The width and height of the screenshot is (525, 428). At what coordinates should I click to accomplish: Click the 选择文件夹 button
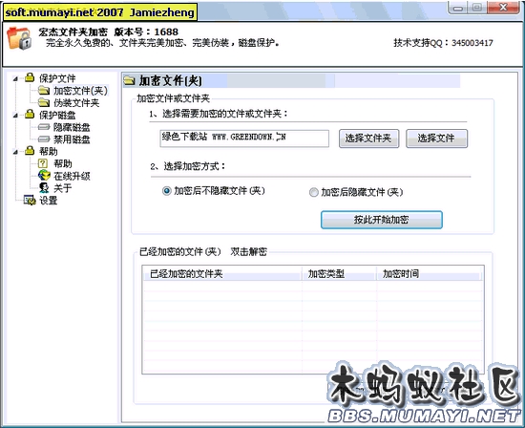(x=369, y=139)
